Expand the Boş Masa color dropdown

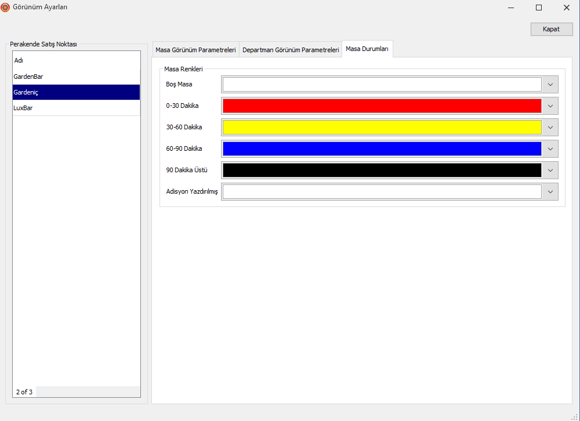click(550, 85)
